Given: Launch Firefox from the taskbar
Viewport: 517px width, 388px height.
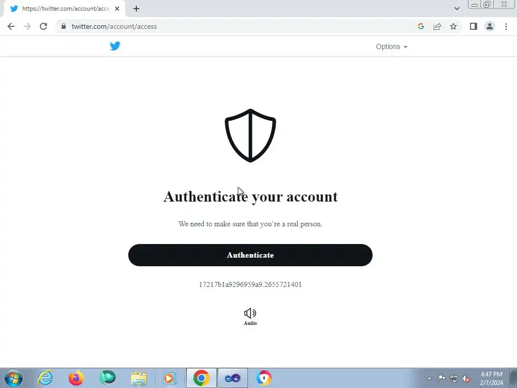Looking at the screenshot, I should pyautogui.click(x=76, y=378).
